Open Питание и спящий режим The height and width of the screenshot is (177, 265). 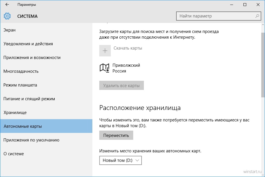[x=46, y=99]
